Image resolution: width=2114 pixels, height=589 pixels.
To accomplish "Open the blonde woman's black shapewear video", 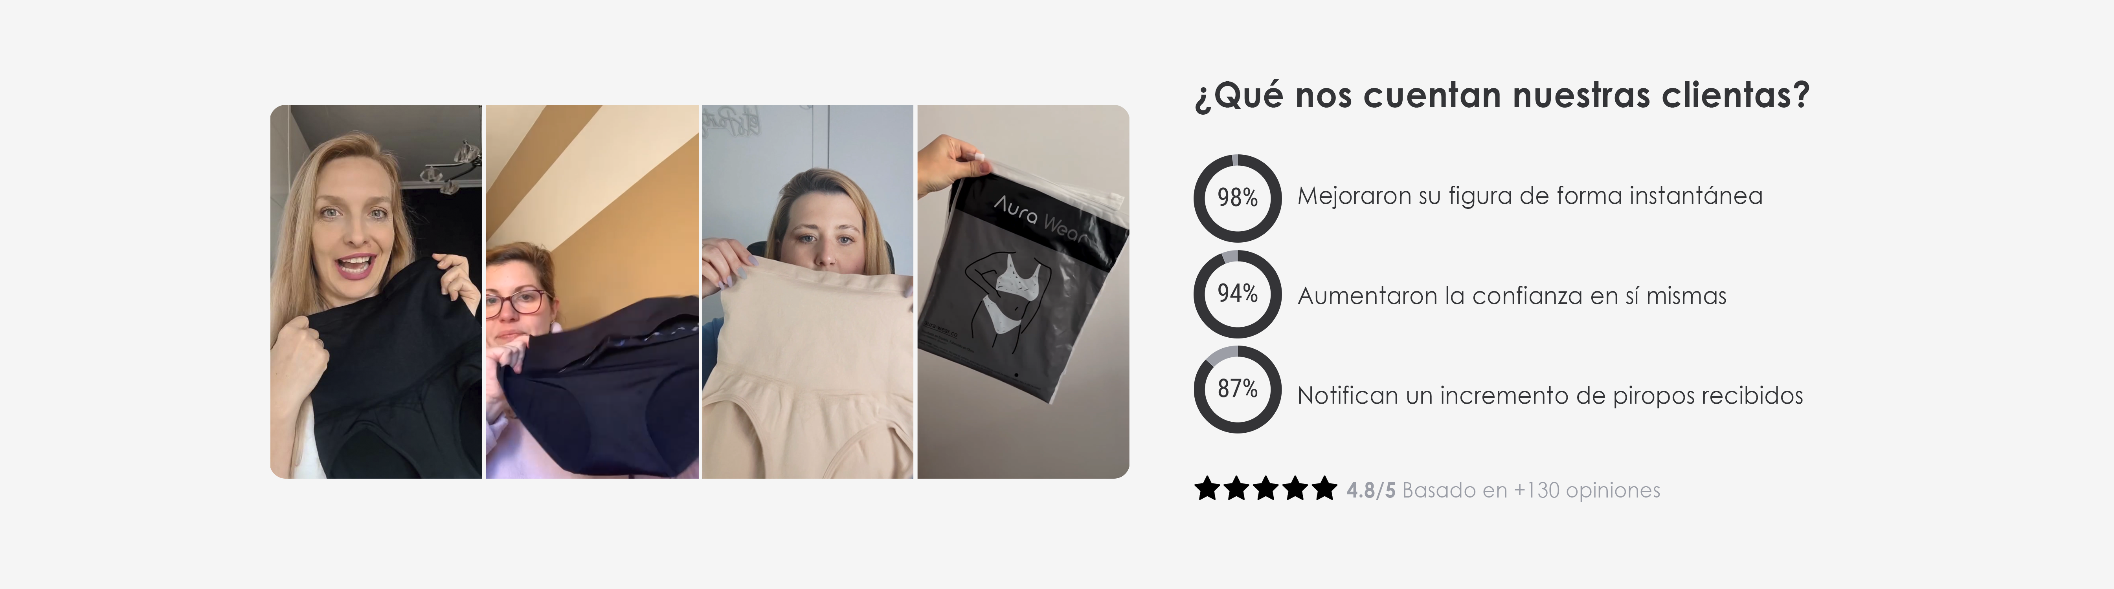I will coord(376,292).
